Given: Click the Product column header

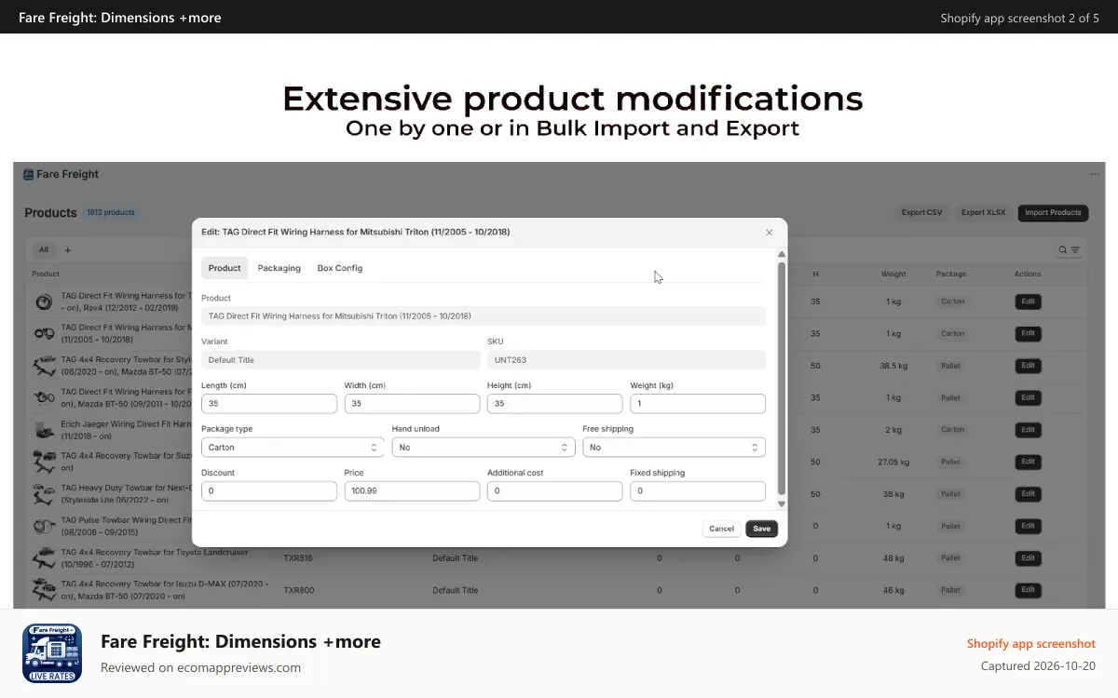Looking at the screenshot, I should (x=46, y=275).
